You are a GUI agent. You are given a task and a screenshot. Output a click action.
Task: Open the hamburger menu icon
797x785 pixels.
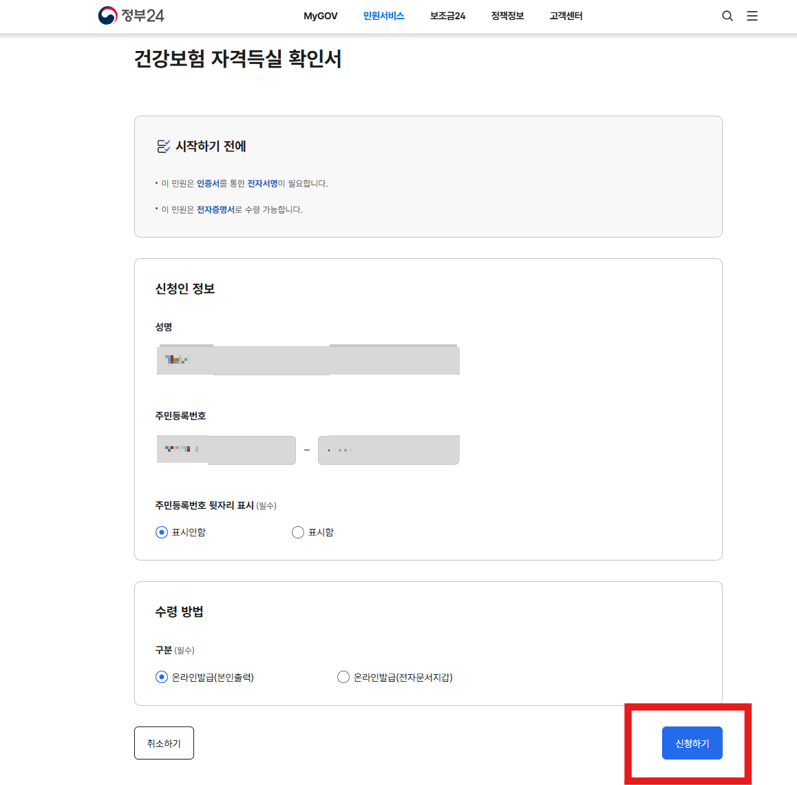[x=752, y=15]
